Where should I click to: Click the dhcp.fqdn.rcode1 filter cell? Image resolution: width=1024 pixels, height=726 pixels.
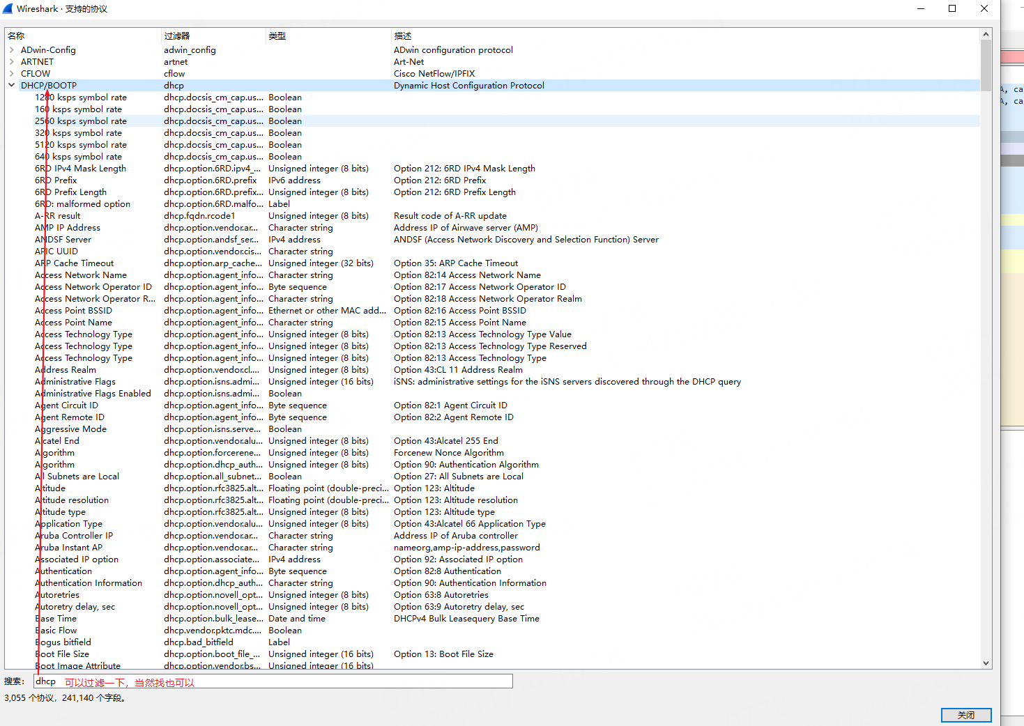[x=199, y=216]
